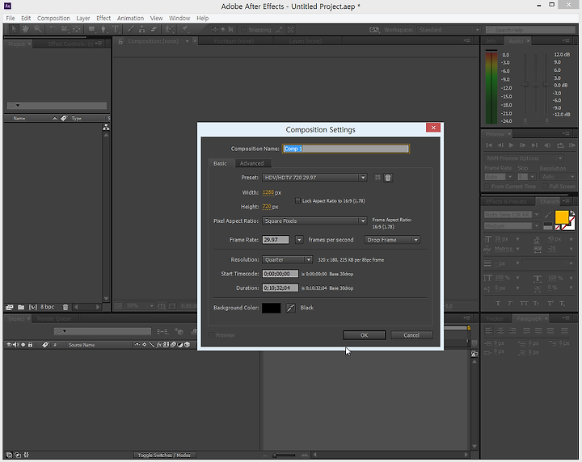Click the eyedropper in Character panel

(x=548, y=215)
